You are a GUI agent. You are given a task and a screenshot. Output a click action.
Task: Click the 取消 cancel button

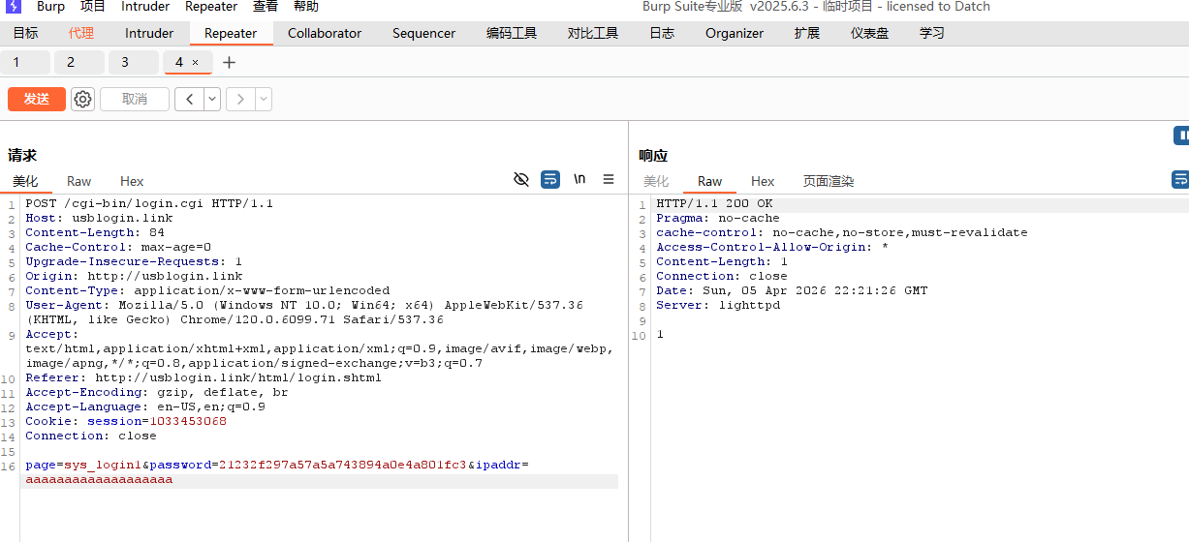[135, 99]
